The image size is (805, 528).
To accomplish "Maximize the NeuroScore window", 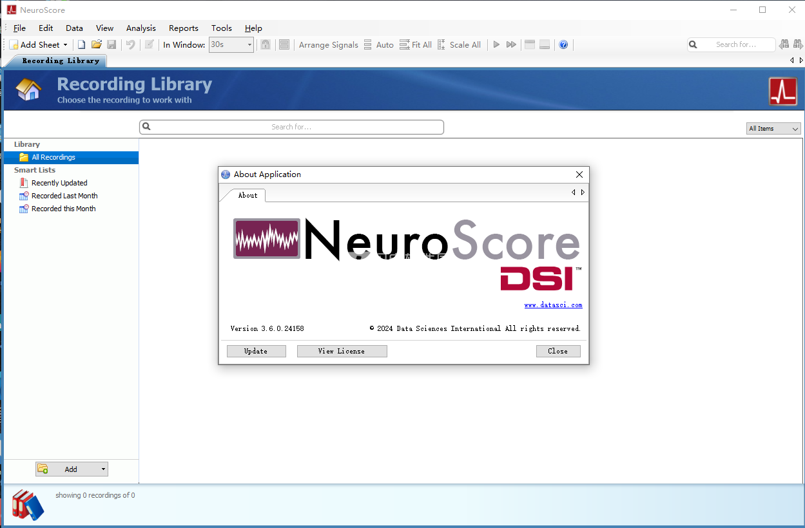I will tap(762, 10).
